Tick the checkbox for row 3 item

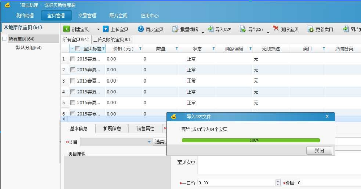[x=73, y=80]
